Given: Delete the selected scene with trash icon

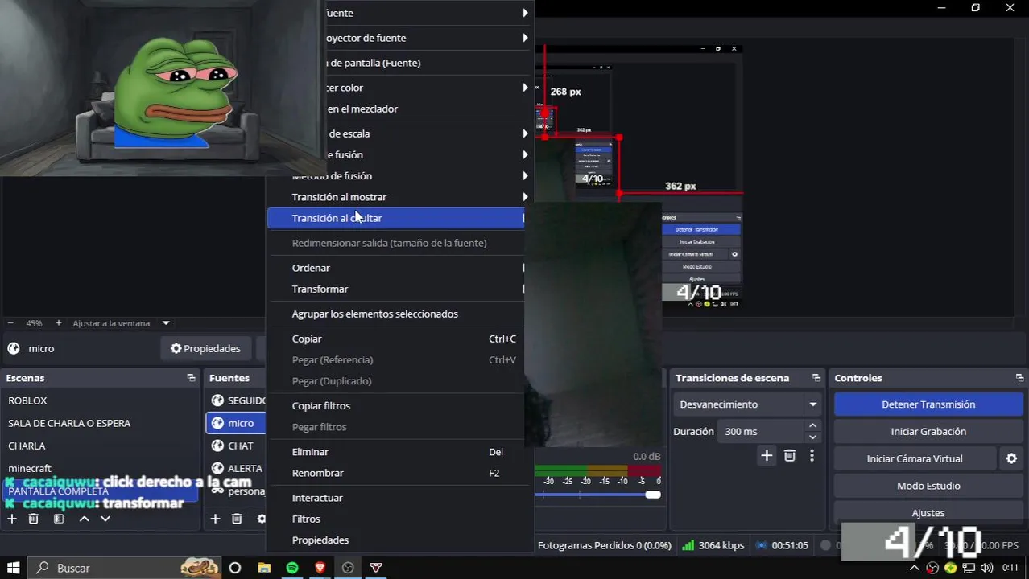Looking at the screenshot, I should point(34,519).
